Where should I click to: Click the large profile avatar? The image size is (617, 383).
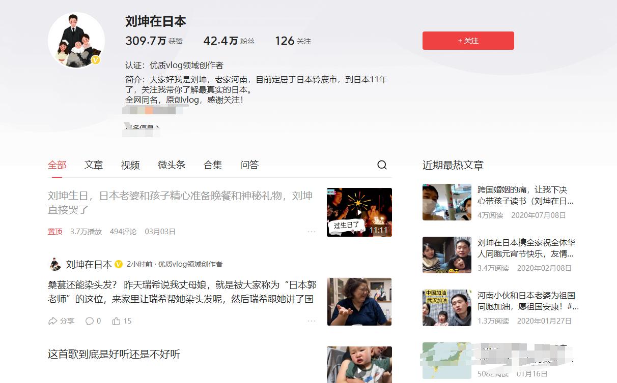(x=76, y=41)
